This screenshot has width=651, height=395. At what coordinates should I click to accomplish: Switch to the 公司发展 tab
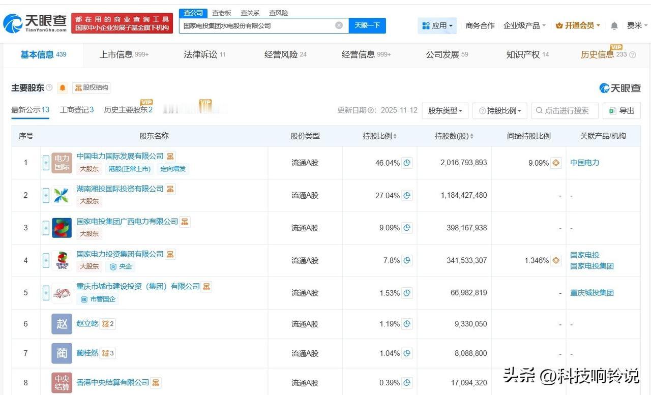(x=447, y=54)
